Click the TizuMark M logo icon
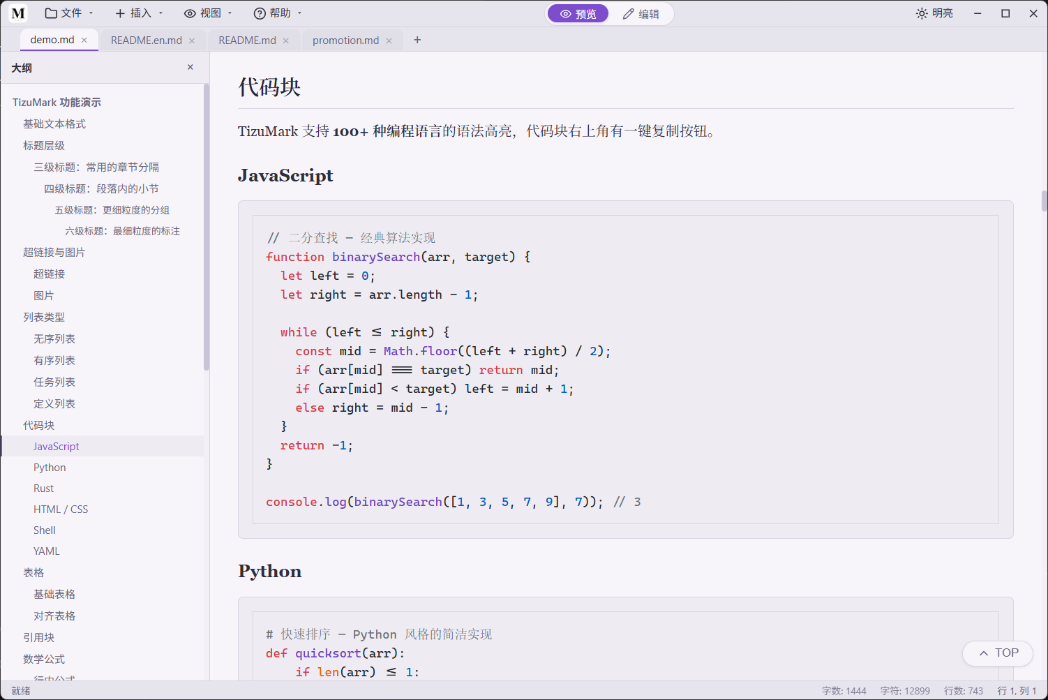 18,13
